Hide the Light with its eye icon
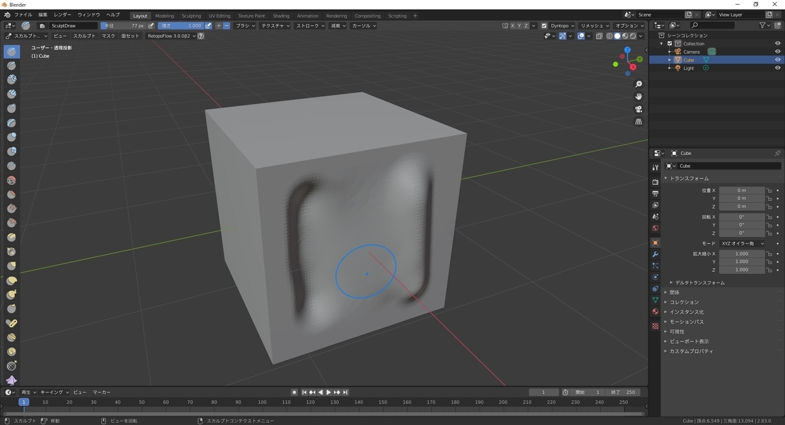Image resolution: width=785 pixels, height=425 pixels. 778,68
